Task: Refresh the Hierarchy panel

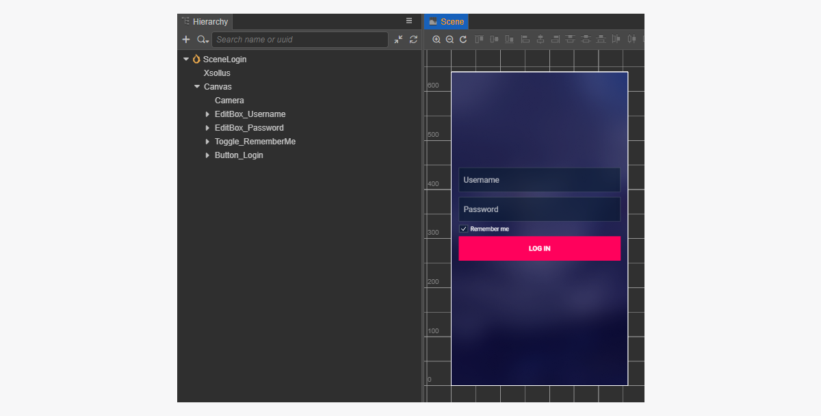Action: tap(413, 40)
